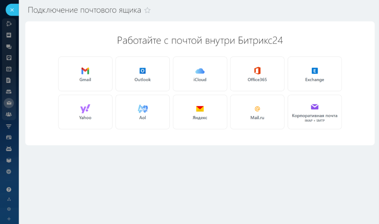
Task: Select the Яндекс mail provider card
Action: pyautogui.click(x=200, y=112)
